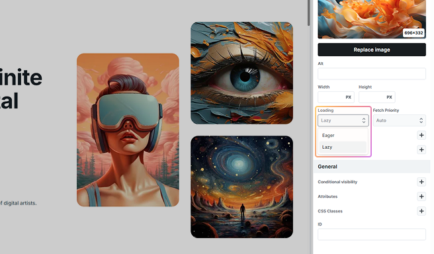The height and width of the screenshot is (254, 434).
Task: Open the Fetch Priority Auto dropdown
Action: click(399, 120)
